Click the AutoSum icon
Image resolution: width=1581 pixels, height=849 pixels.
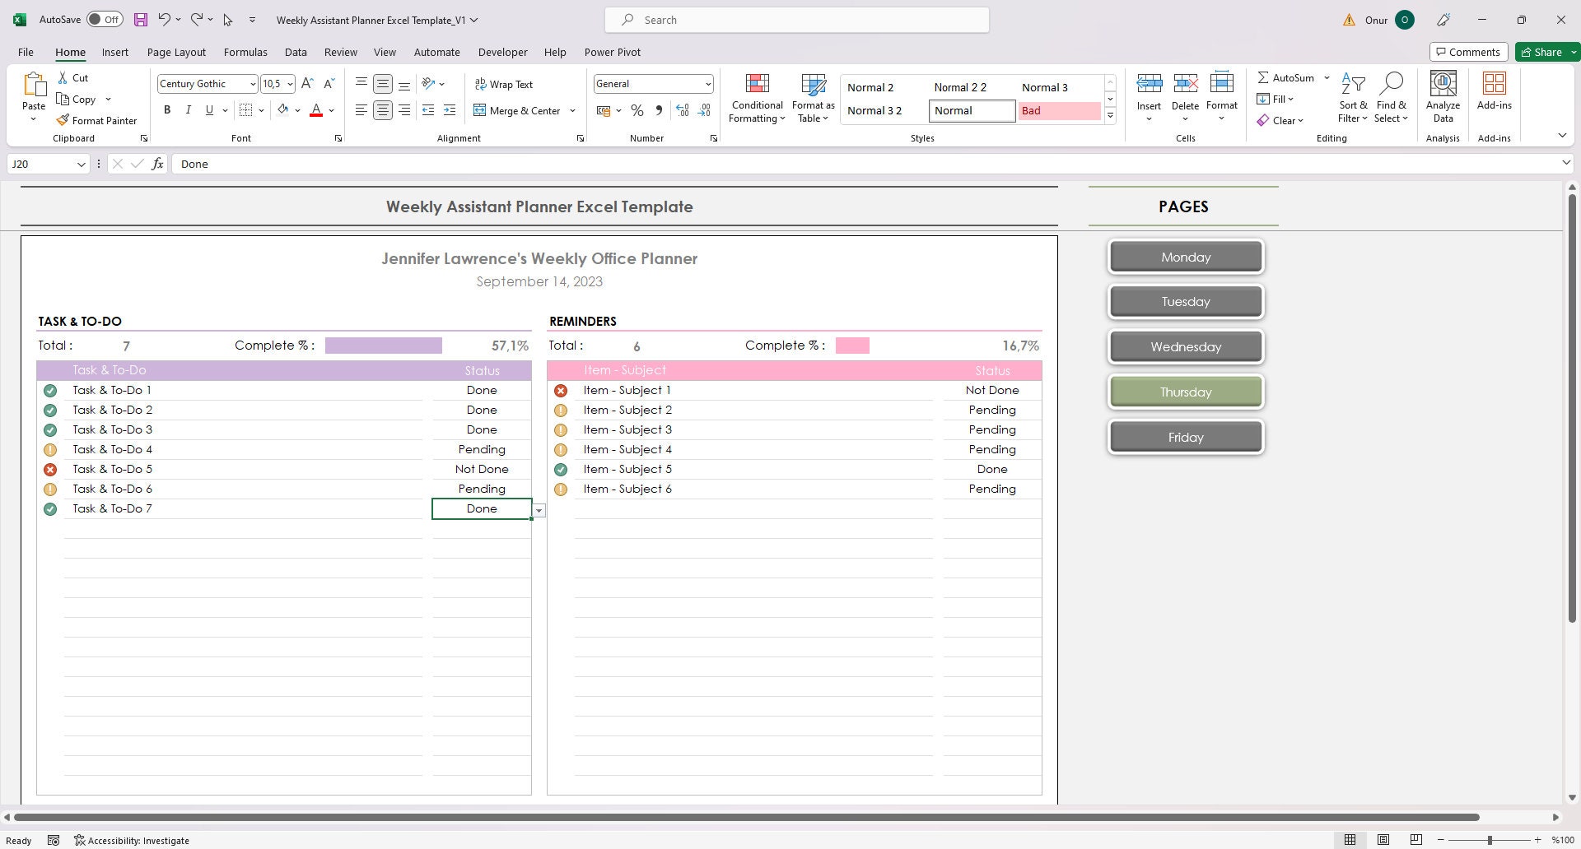click(x=1265, y=77)
